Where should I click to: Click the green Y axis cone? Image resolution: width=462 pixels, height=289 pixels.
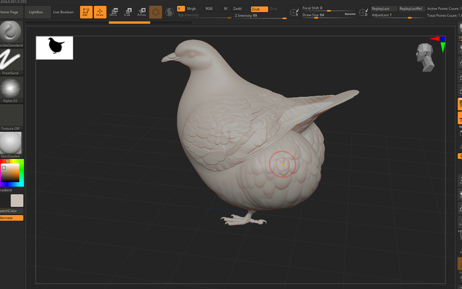(x=443, y=47)
